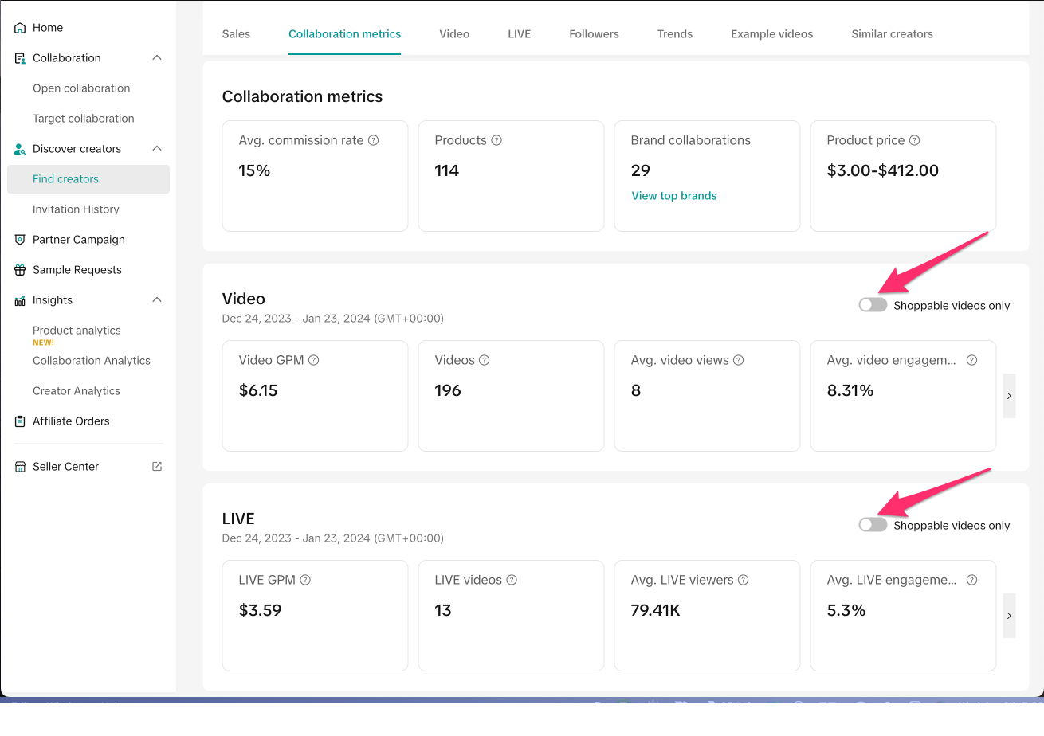
Task: Open Seller Center external link icon
Action: [x=157, y=467]
